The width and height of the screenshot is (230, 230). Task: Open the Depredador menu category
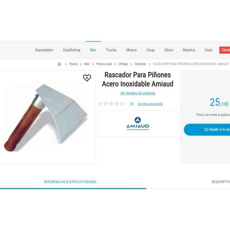tap(44, 50)
